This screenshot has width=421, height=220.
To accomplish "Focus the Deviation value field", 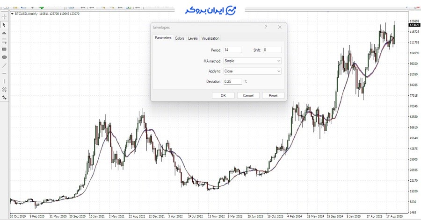I will click(232, 81).
